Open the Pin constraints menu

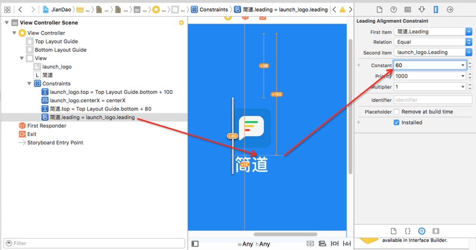(x=334, y=243)
